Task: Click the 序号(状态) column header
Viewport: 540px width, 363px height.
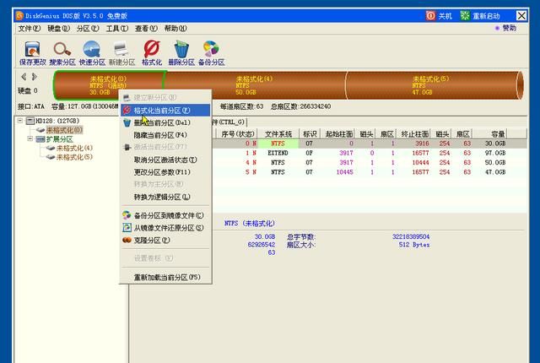Action: click(x=237, y=133)
